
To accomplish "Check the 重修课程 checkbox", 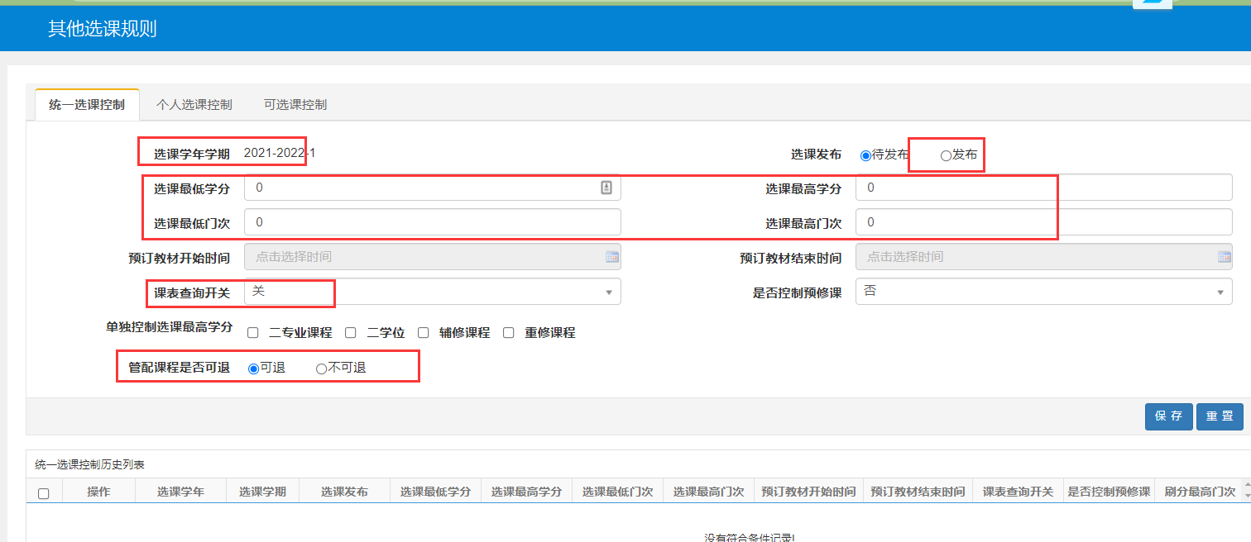I will pyautogui.click(x=509, y=333).
